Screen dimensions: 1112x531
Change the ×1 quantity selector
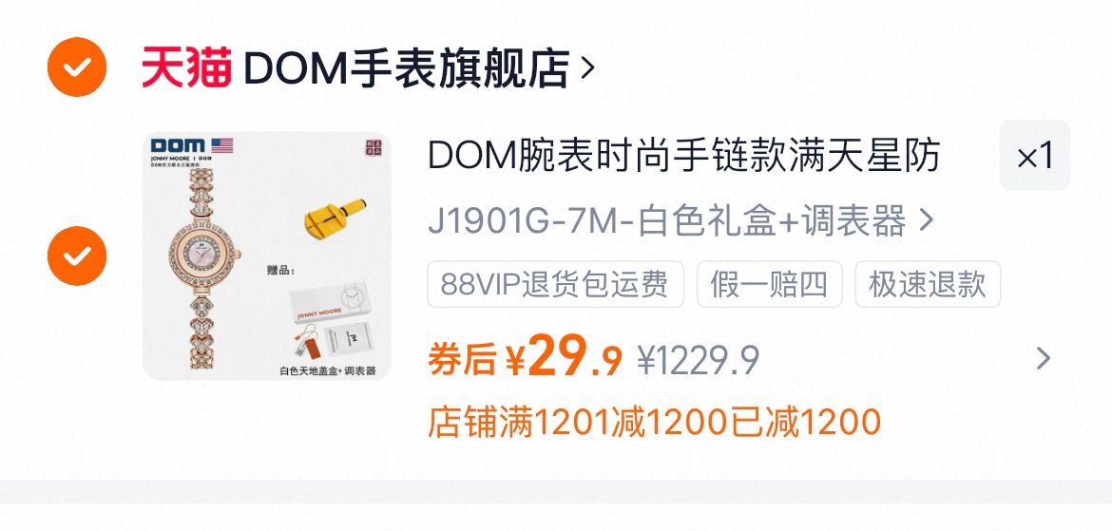click(x=1035, y=155)
